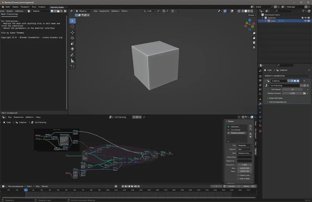Open the Rendering menu in top bar
The height and width of the screenshot is (202, 312).
pyautogui.click(x=25, y=7)
